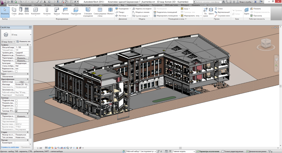Viewport: 282px width, 153px height.
Task: Click 'Изменить...' button for camera parameters
Action: pos(22,116)
